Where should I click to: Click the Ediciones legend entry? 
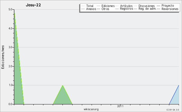(x=106, y=6)
